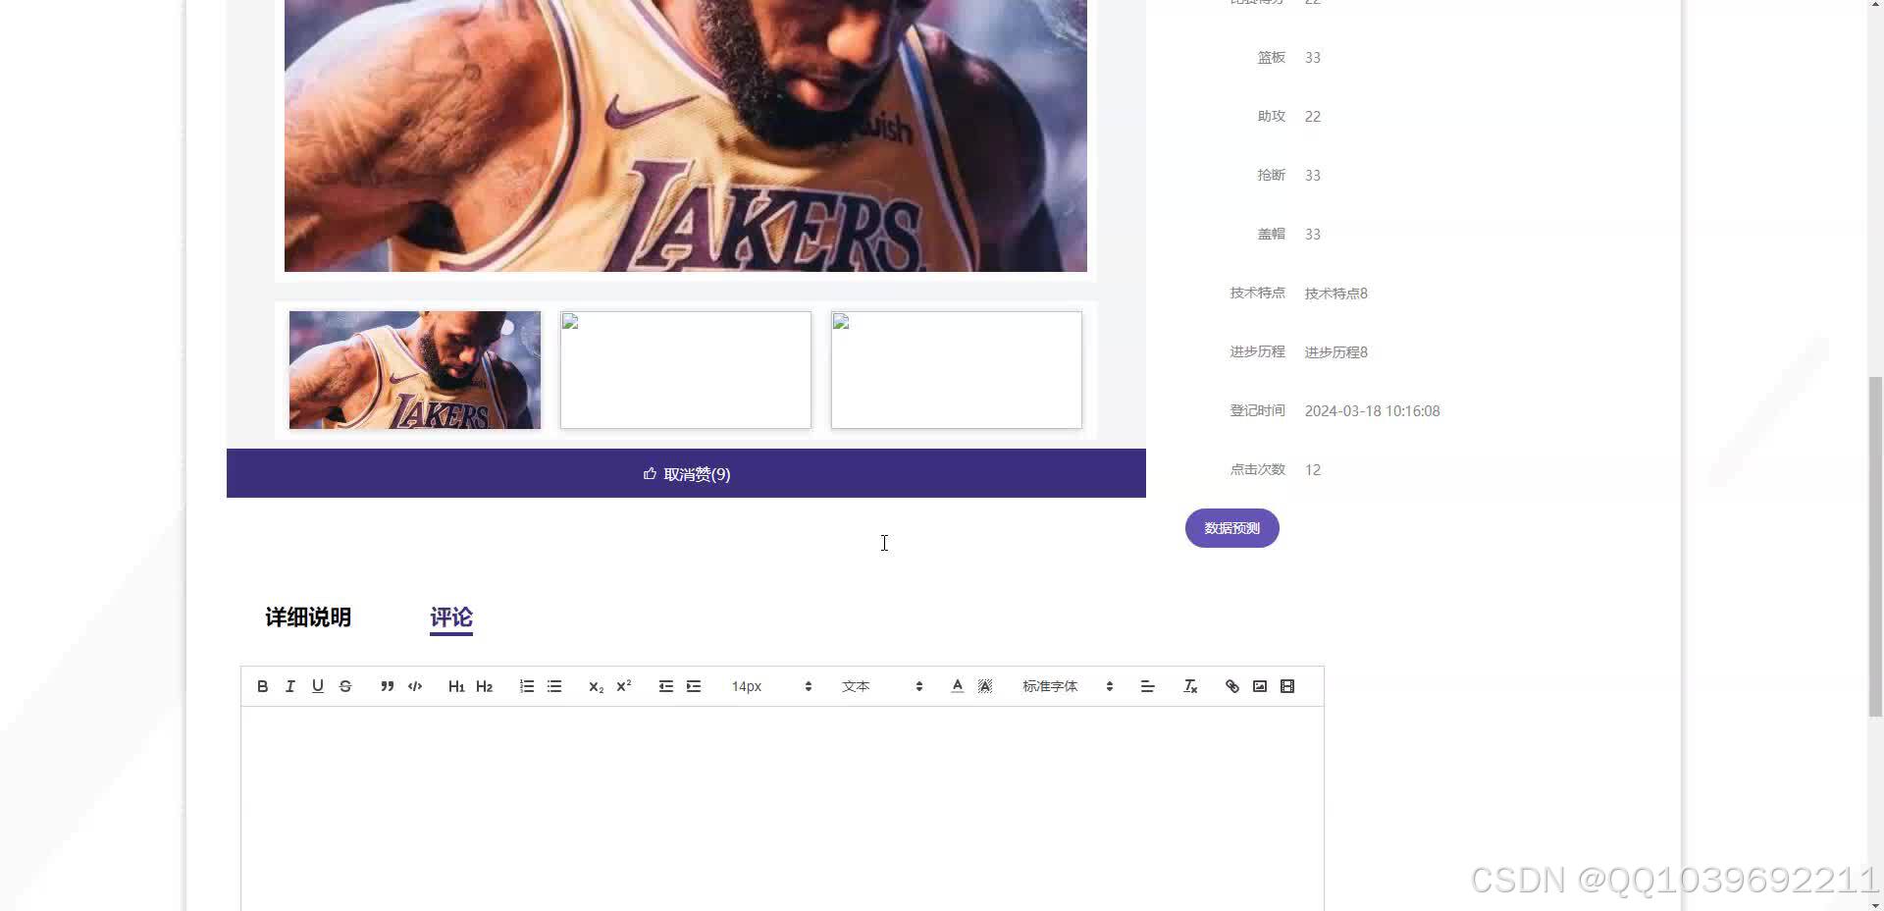1884x911 pixels.
Task: Click the 点击次数 value 12
Action: [x=1313, y=470]
